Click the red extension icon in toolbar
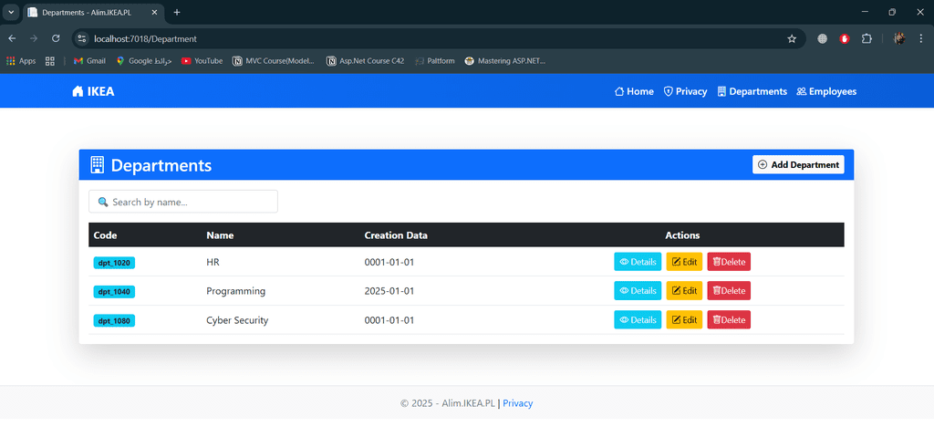This screenshot has width=934, height=427. (x=844, y=38)
